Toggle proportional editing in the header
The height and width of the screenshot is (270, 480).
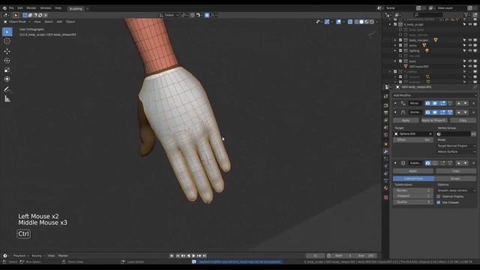[x=207, y=15]
